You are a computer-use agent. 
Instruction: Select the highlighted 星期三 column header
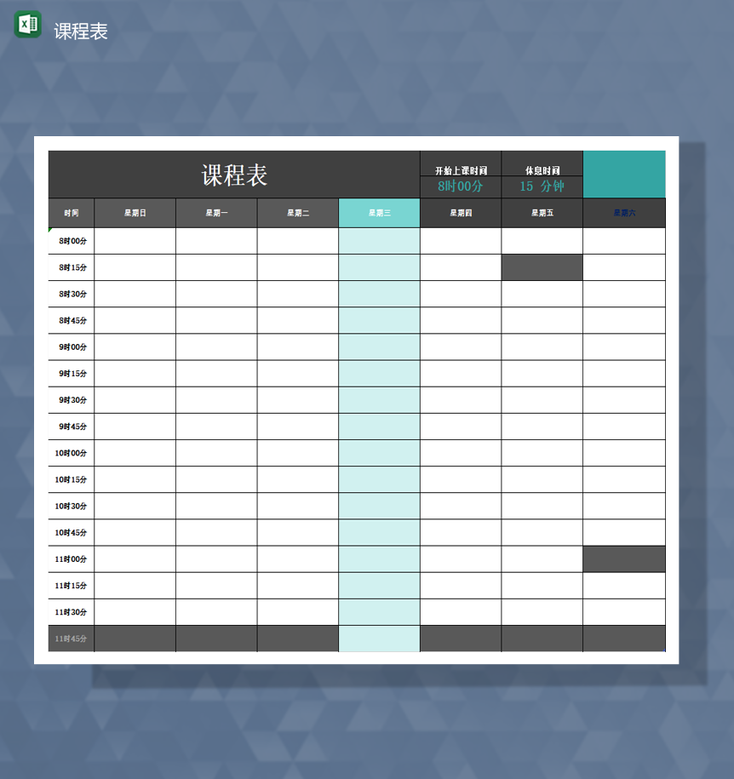tap(379, 213)
